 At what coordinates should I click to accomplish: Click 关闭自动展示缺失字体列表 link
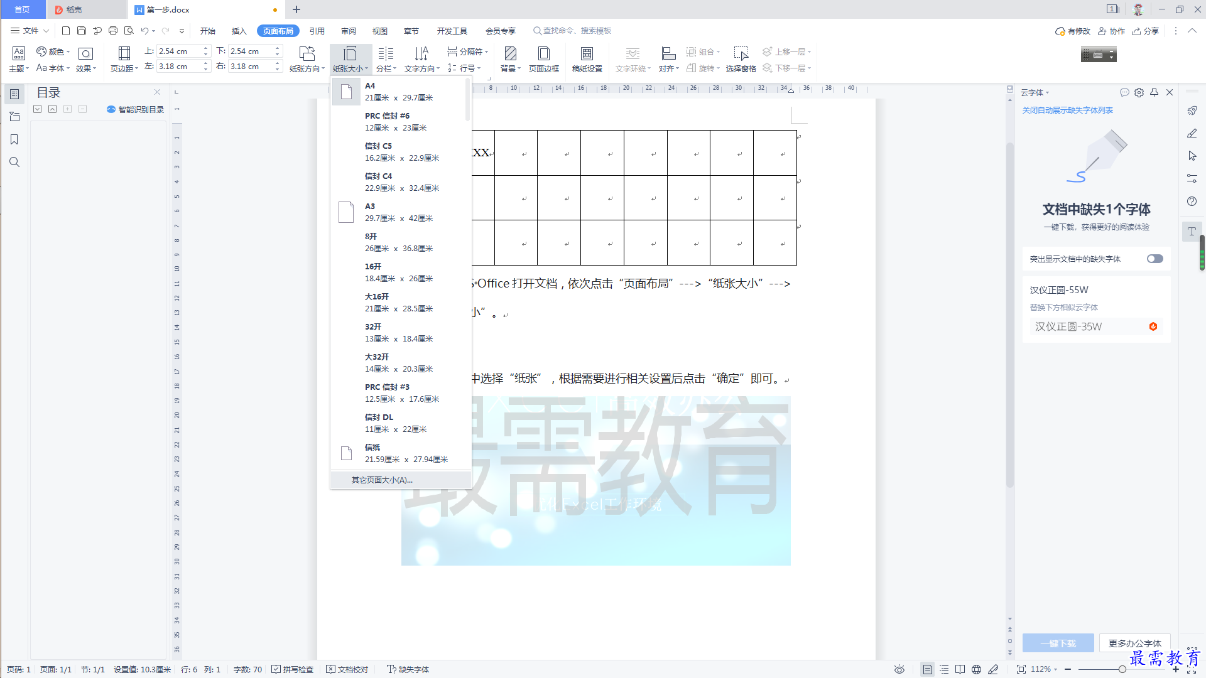point(1067,110)
